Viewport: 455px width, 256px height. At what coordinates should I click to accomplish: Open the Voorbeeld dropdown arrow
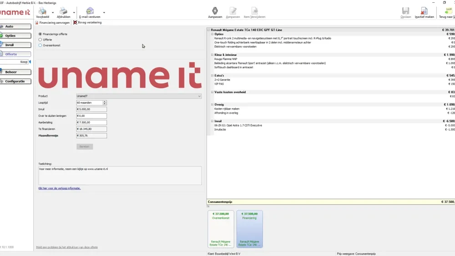[x=53, y=12]
